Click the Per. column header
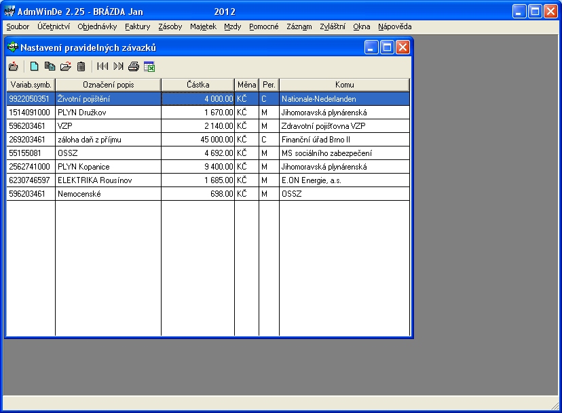562x413 pixels. point(269,85)
